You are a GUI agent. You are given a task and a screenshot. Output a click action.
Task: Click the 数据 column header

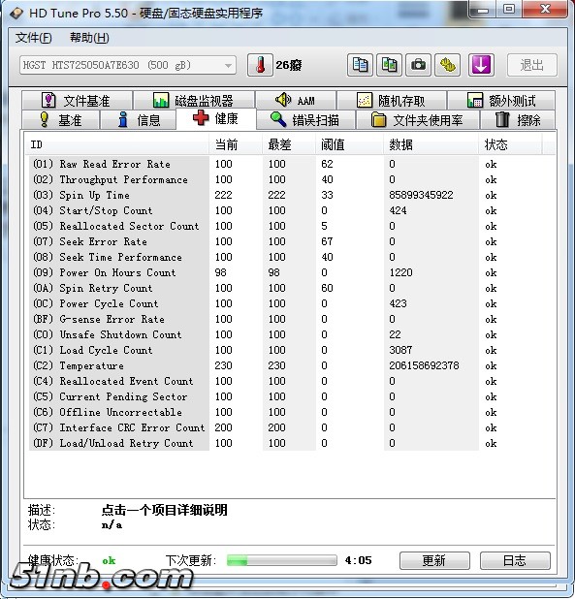431,144
